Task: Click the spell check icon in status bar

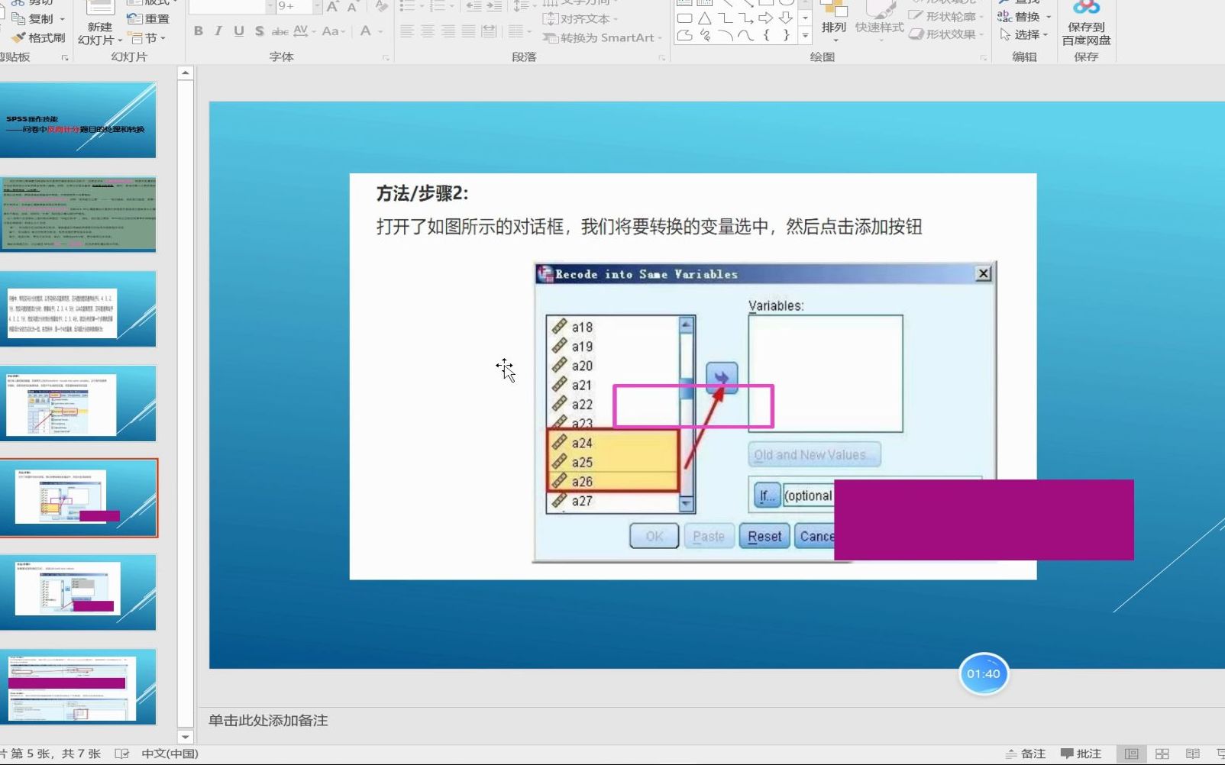Action: [122, 754]
